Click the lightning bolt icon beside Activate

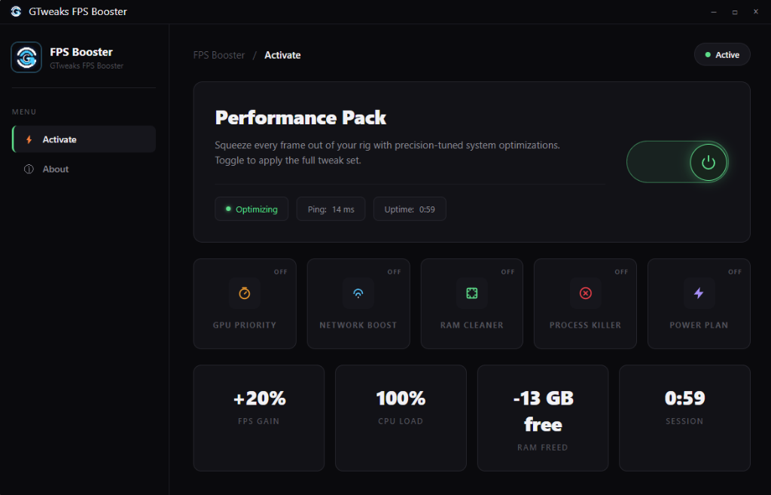[x=29, y=139]
